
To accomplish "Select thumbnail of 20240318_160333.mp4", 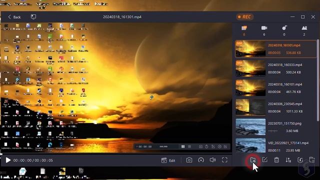I will click(x=250, y=68).
